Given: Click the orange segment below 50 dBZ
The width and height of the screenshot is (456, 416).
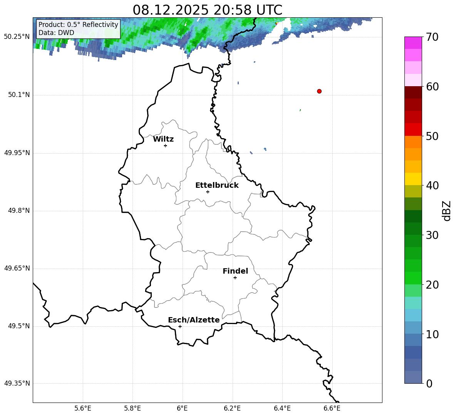Looking at the screenshot, I should [x=413, y=142].
